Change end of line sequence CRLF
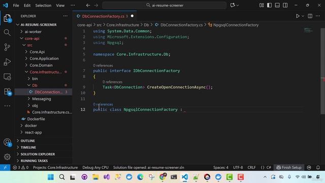The image size is (325, 183). 251,167
